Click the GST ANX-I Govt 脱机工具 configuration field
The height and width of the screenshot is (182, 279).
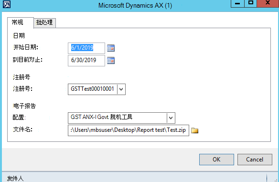(121, 118)
